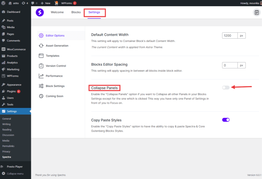Open Performance settings via the chart icon

(x=41, y=76)
